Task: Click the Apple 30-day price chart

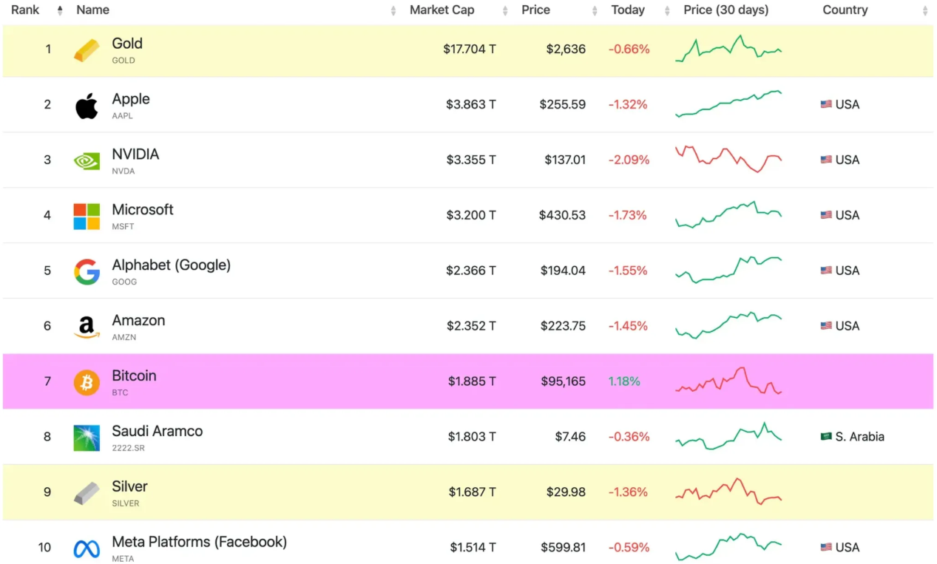Action: coord(728,103)
